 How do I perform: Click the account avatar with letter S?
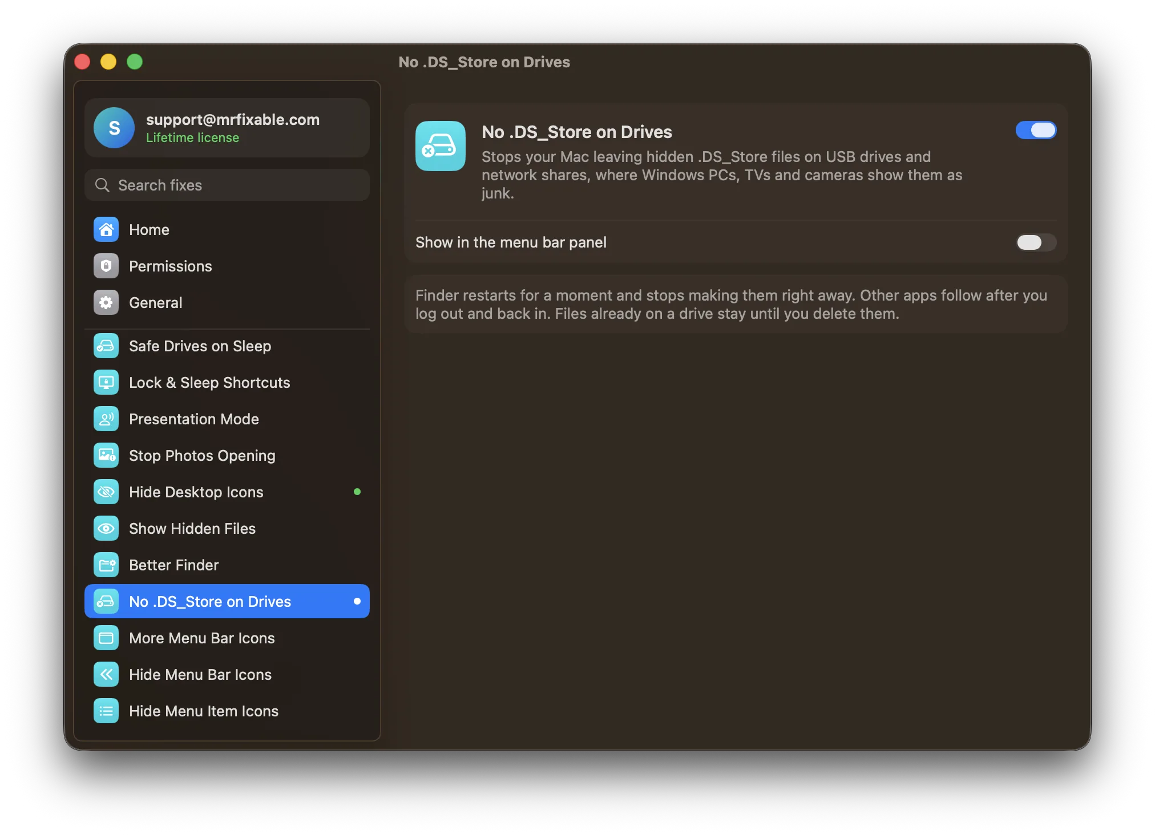(x=114, y=128)
